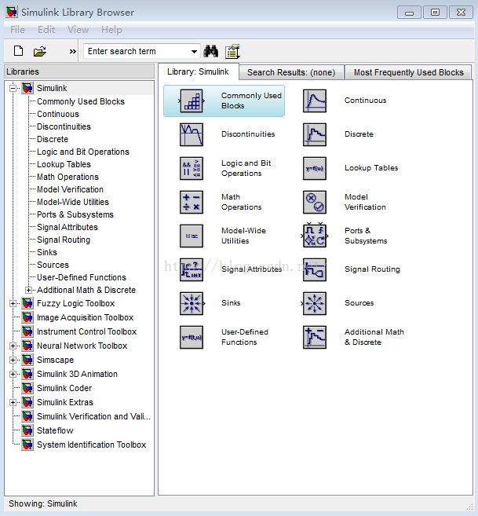This screenshot has height=516, width=478.
Task: Select Discontinuities in the Libraries tree
Action: [x=64, y=126]
